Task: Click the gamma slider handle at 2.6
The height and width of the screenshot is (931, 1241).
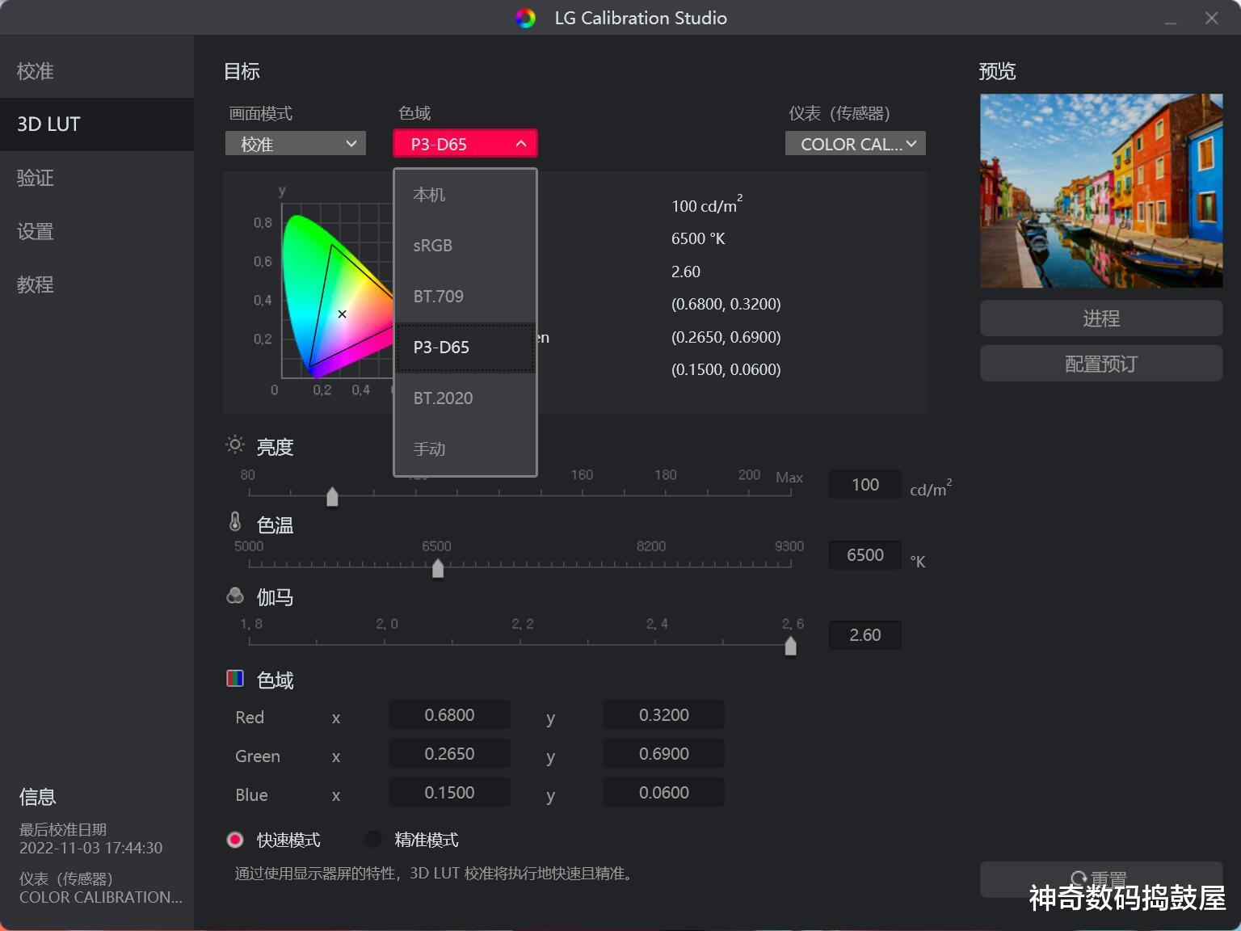Action: tap(790, 646)
